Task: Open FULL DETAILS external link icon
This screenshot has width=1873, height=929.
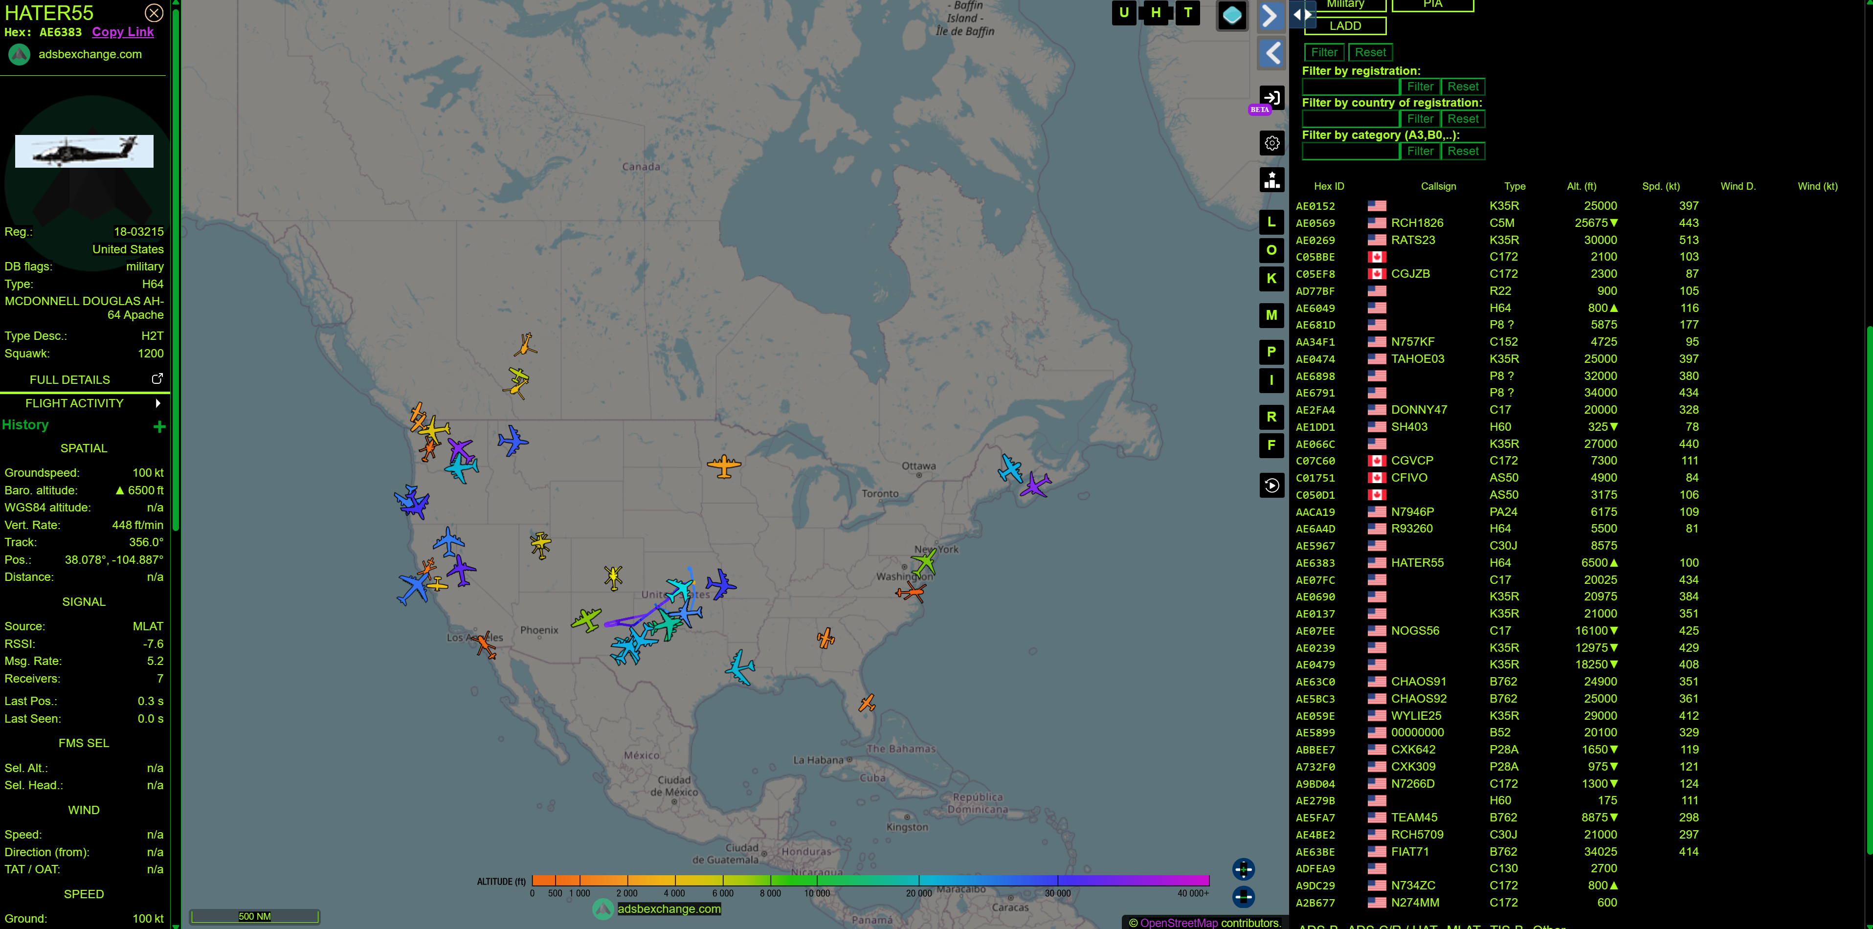Action: coord(156,379)
